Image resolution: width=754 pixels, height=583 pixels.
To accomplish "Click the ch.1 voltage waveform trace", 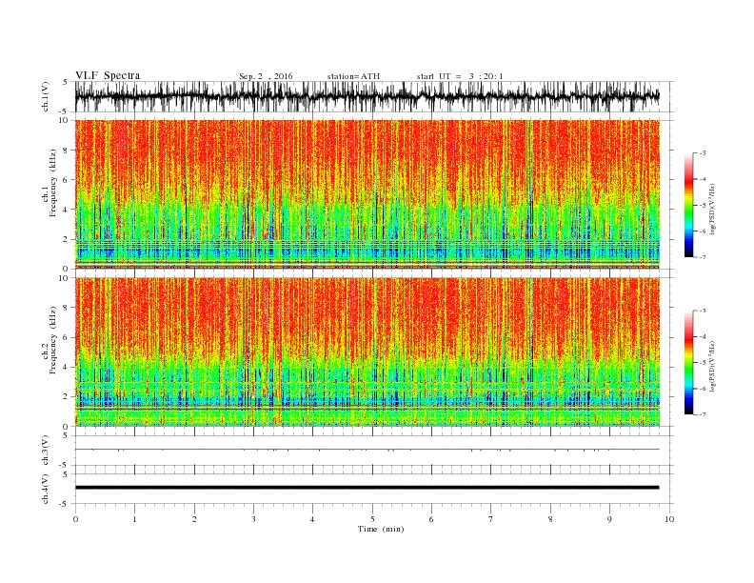I will click(367, 96).
